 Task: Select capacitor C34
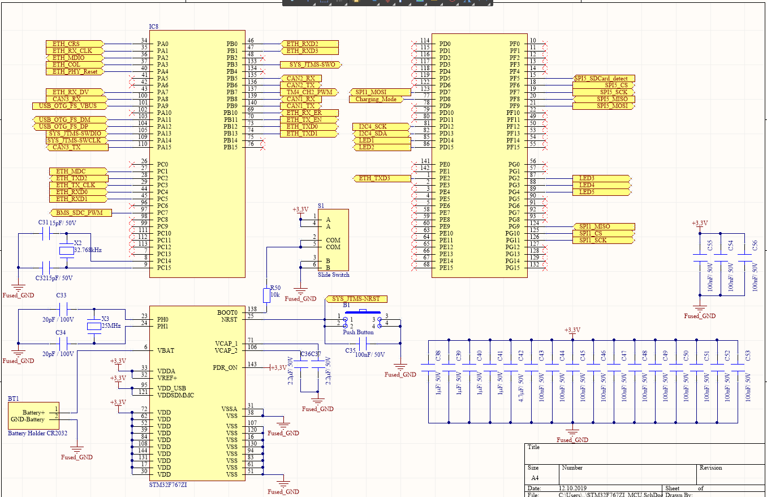click(63, 343)
